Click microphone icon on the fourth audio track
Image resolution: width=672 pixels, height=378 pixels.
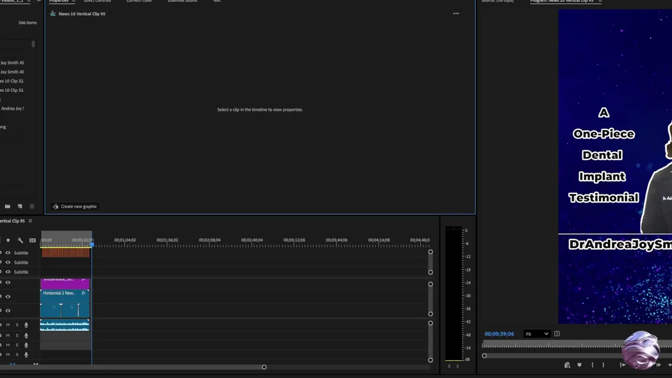[26, 354]
